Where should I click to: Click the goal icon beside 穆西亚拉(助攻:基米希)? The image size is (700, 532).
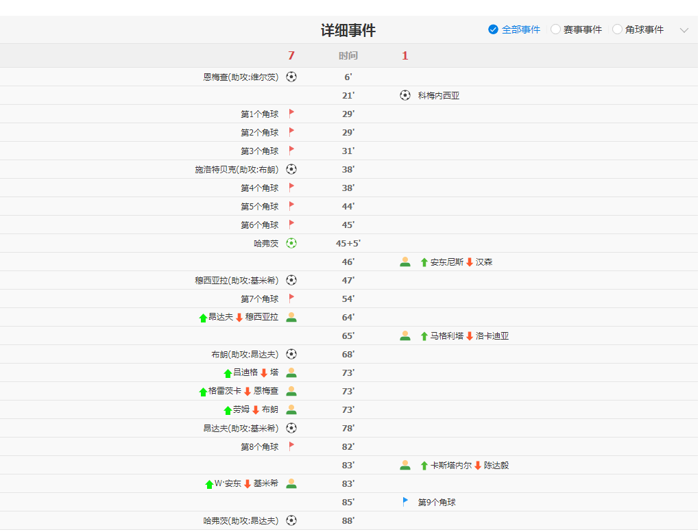(x=291, y=280)
